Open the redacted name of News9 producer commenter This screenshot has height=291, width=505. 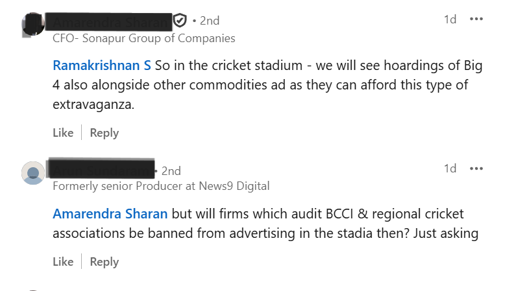coord(104,170)
